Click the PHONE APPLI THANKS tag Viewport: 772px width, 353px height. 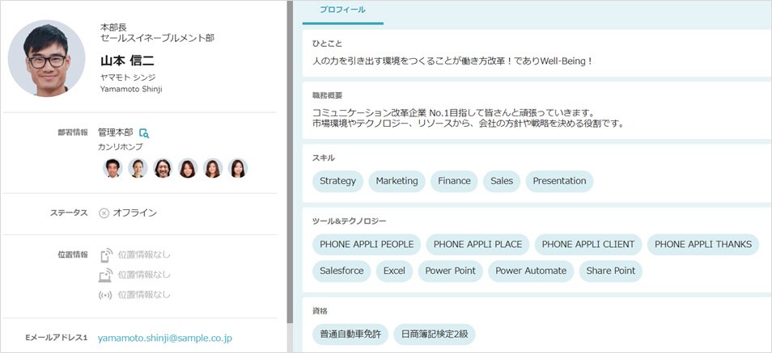coord(703,244)
